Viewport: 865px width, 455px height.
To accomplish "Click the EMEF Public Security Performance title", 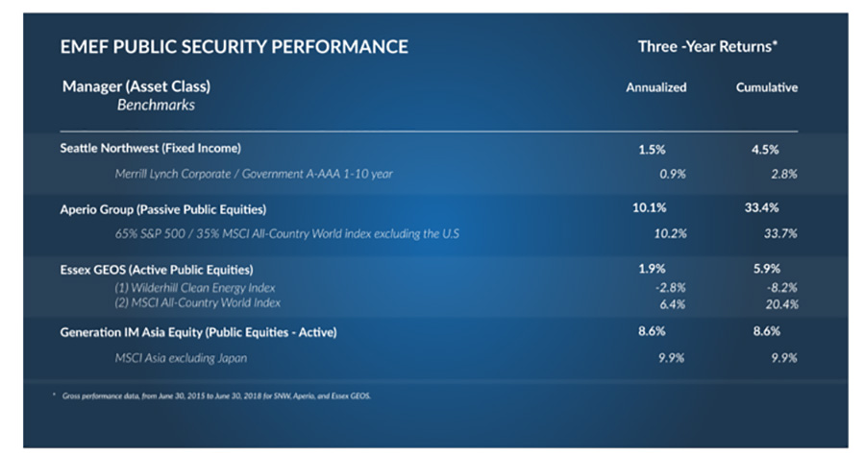I will [x=234, y=46].
